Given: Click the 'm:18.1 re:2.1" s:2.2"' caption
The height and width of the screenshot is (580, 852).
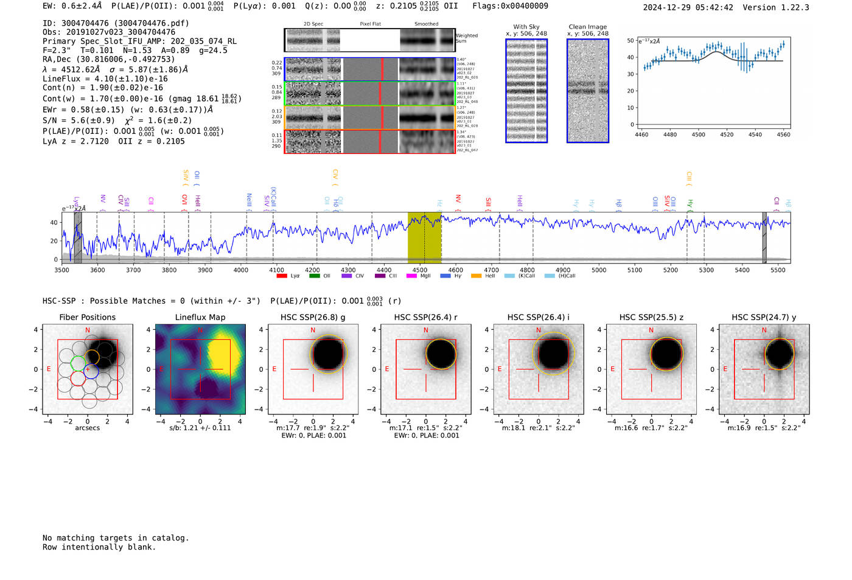Looking at the screenshot, I should [539, 428].
